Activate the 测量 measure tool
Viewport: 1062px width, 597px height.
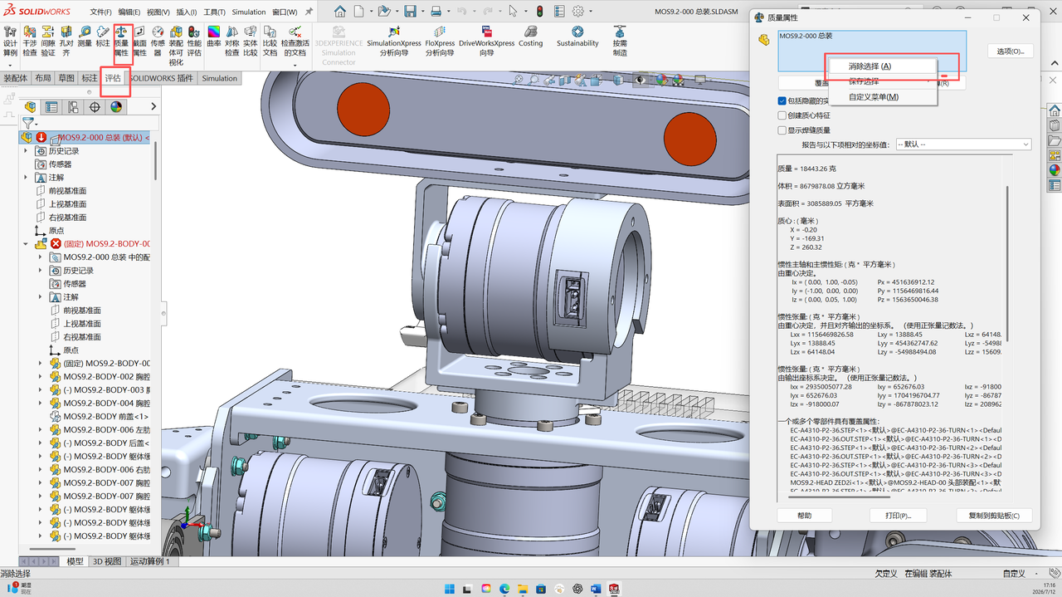tap(85, 37)
